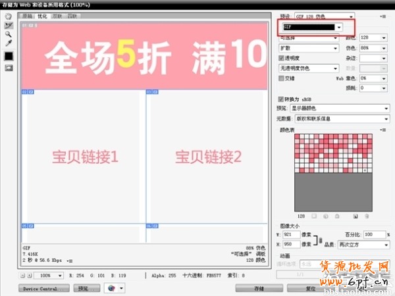This screenshot has width=395, height=296.
Task: Open the GIF file format dropdown
Action: tap(312, 27)
